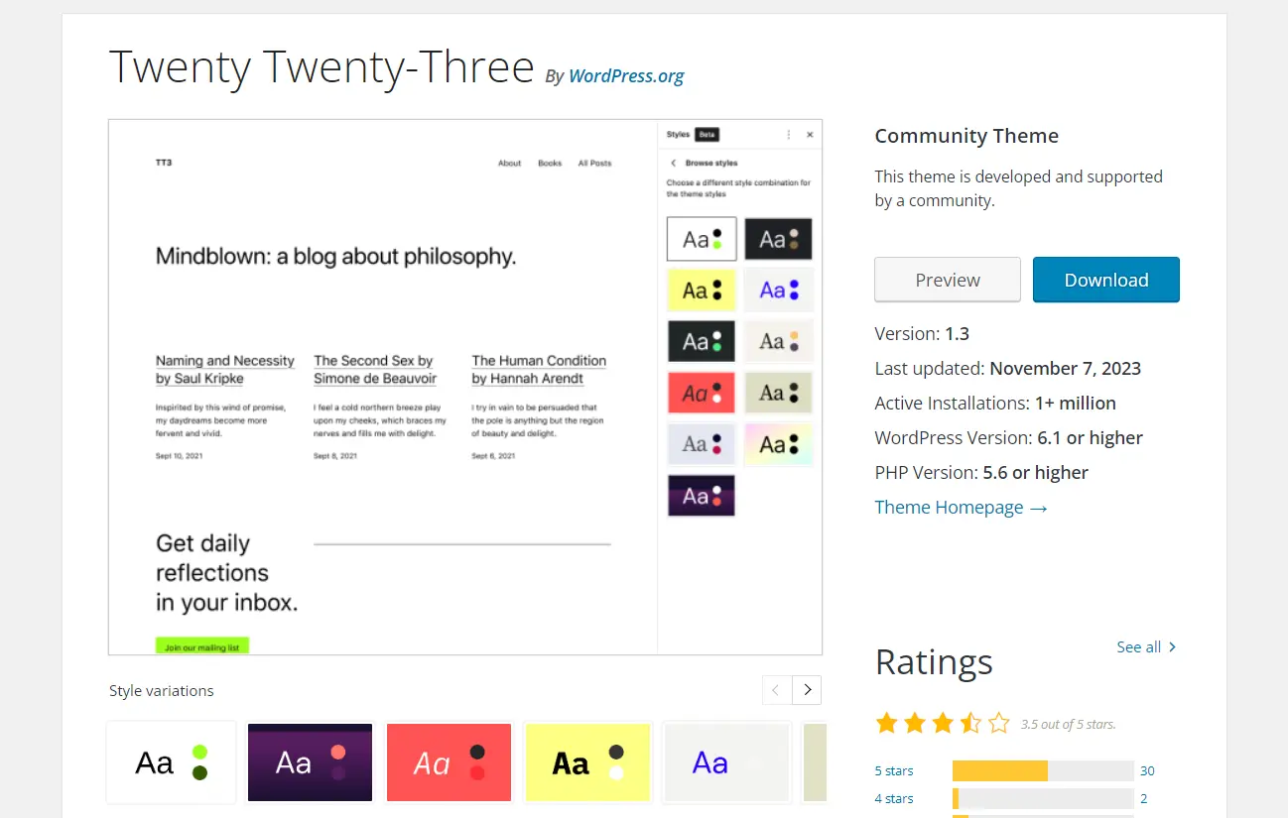
Task: Download the Twenty Twenty-Three theme
Action: tap(1105, 280)
